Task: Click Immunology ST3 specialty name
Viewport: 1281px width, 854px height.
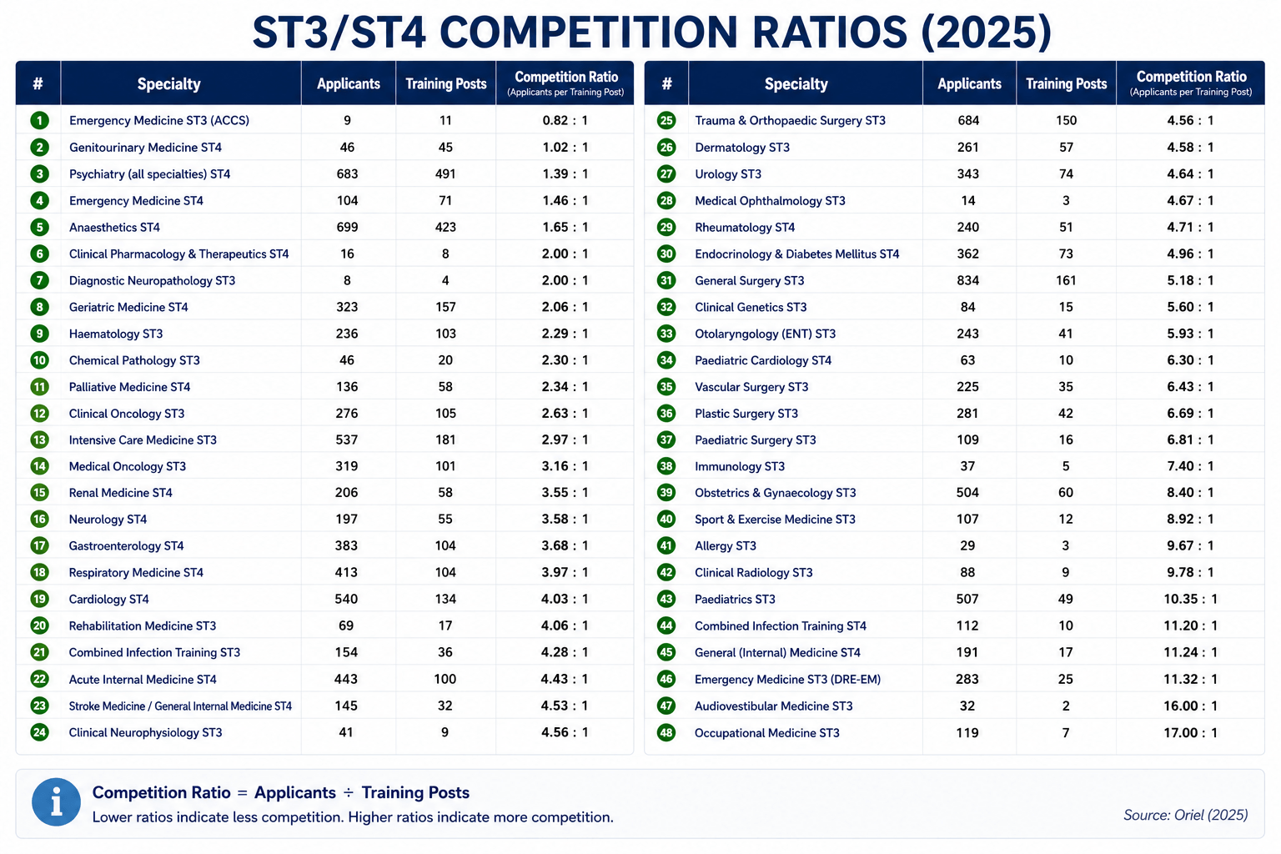Action: (x=740, y=467)
